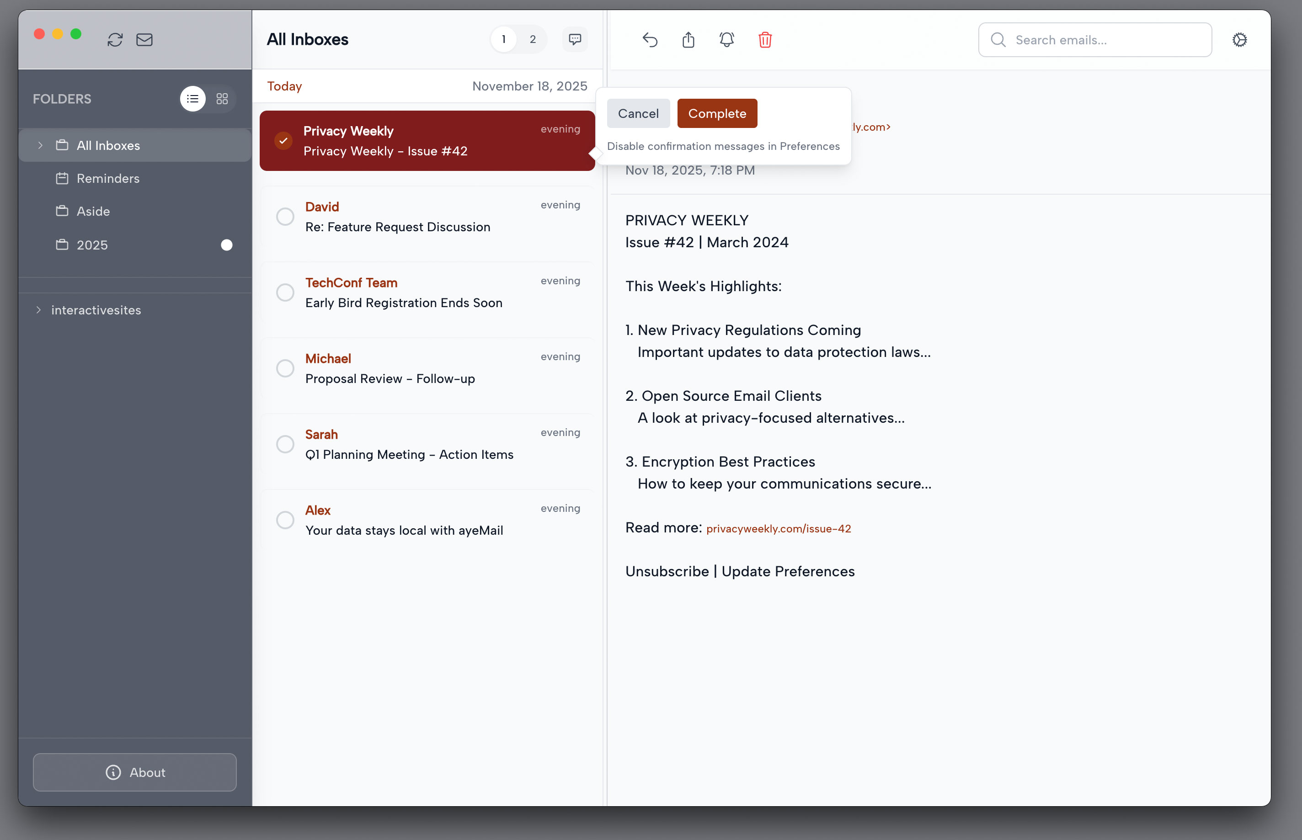Viewport: 1302px width, 840px height.
Task: Switch folders to grid view layout
Action: tap(221, 99)
